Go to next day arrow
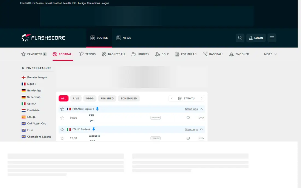 coord(202,98)
